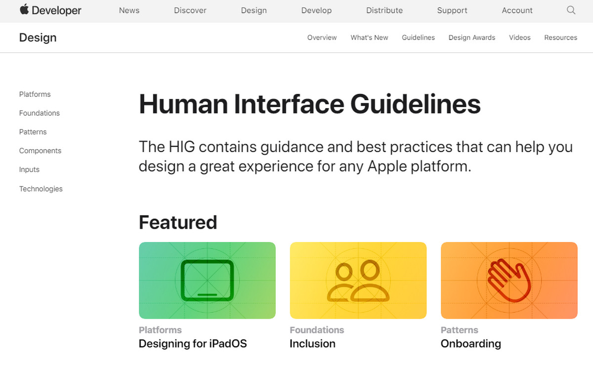
Task: Select Inputs in the sidebar
Action: pyautogui.click(x=29, y=169)
